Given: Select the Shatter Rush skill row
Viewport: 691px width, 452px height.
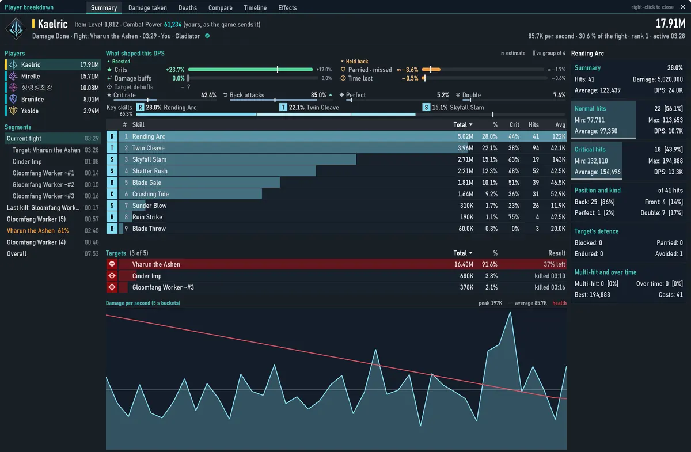Looking at the screenshot, I should (336, 171).
